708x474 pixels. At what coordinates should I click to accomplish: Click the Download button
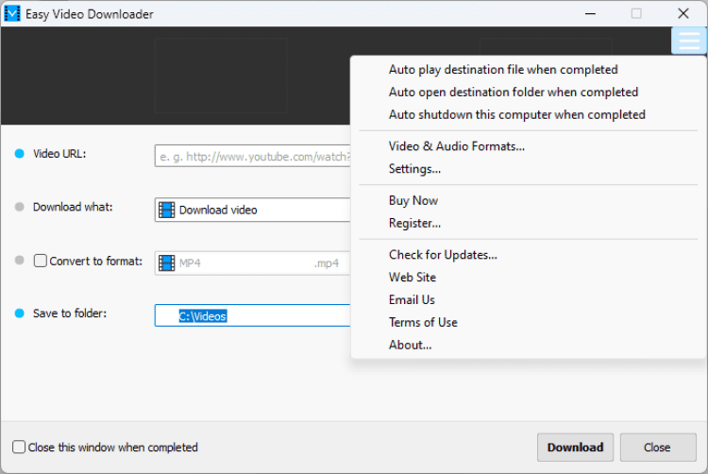[x=575, y=448]
